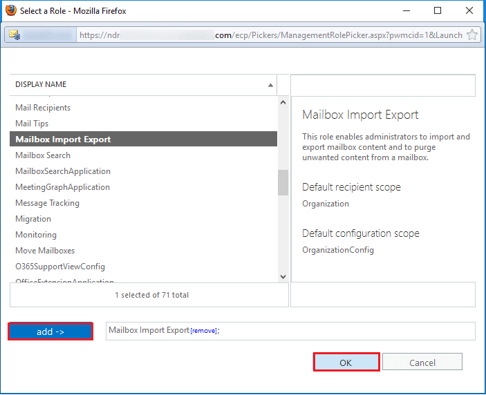
Task: Click the add -> button
Action: point(50,331)
